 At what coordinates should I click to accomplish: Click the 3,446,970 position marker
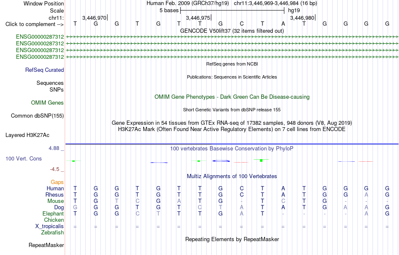coord(94,18)
